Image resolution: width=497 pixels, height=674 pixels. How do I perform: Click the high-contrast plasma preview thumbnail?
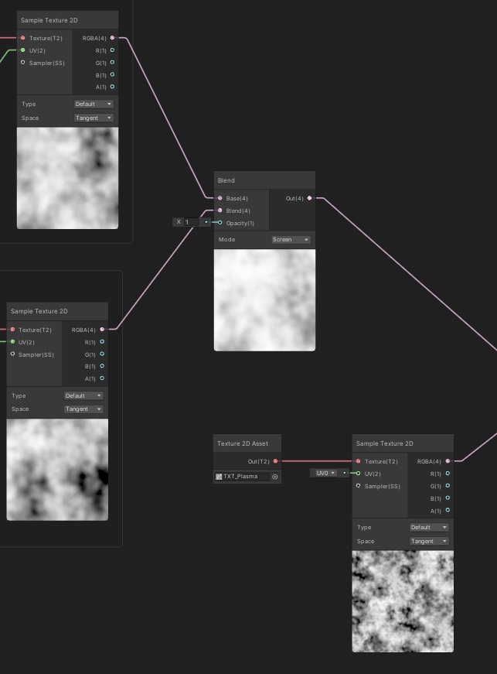click(x=403, y=601)
